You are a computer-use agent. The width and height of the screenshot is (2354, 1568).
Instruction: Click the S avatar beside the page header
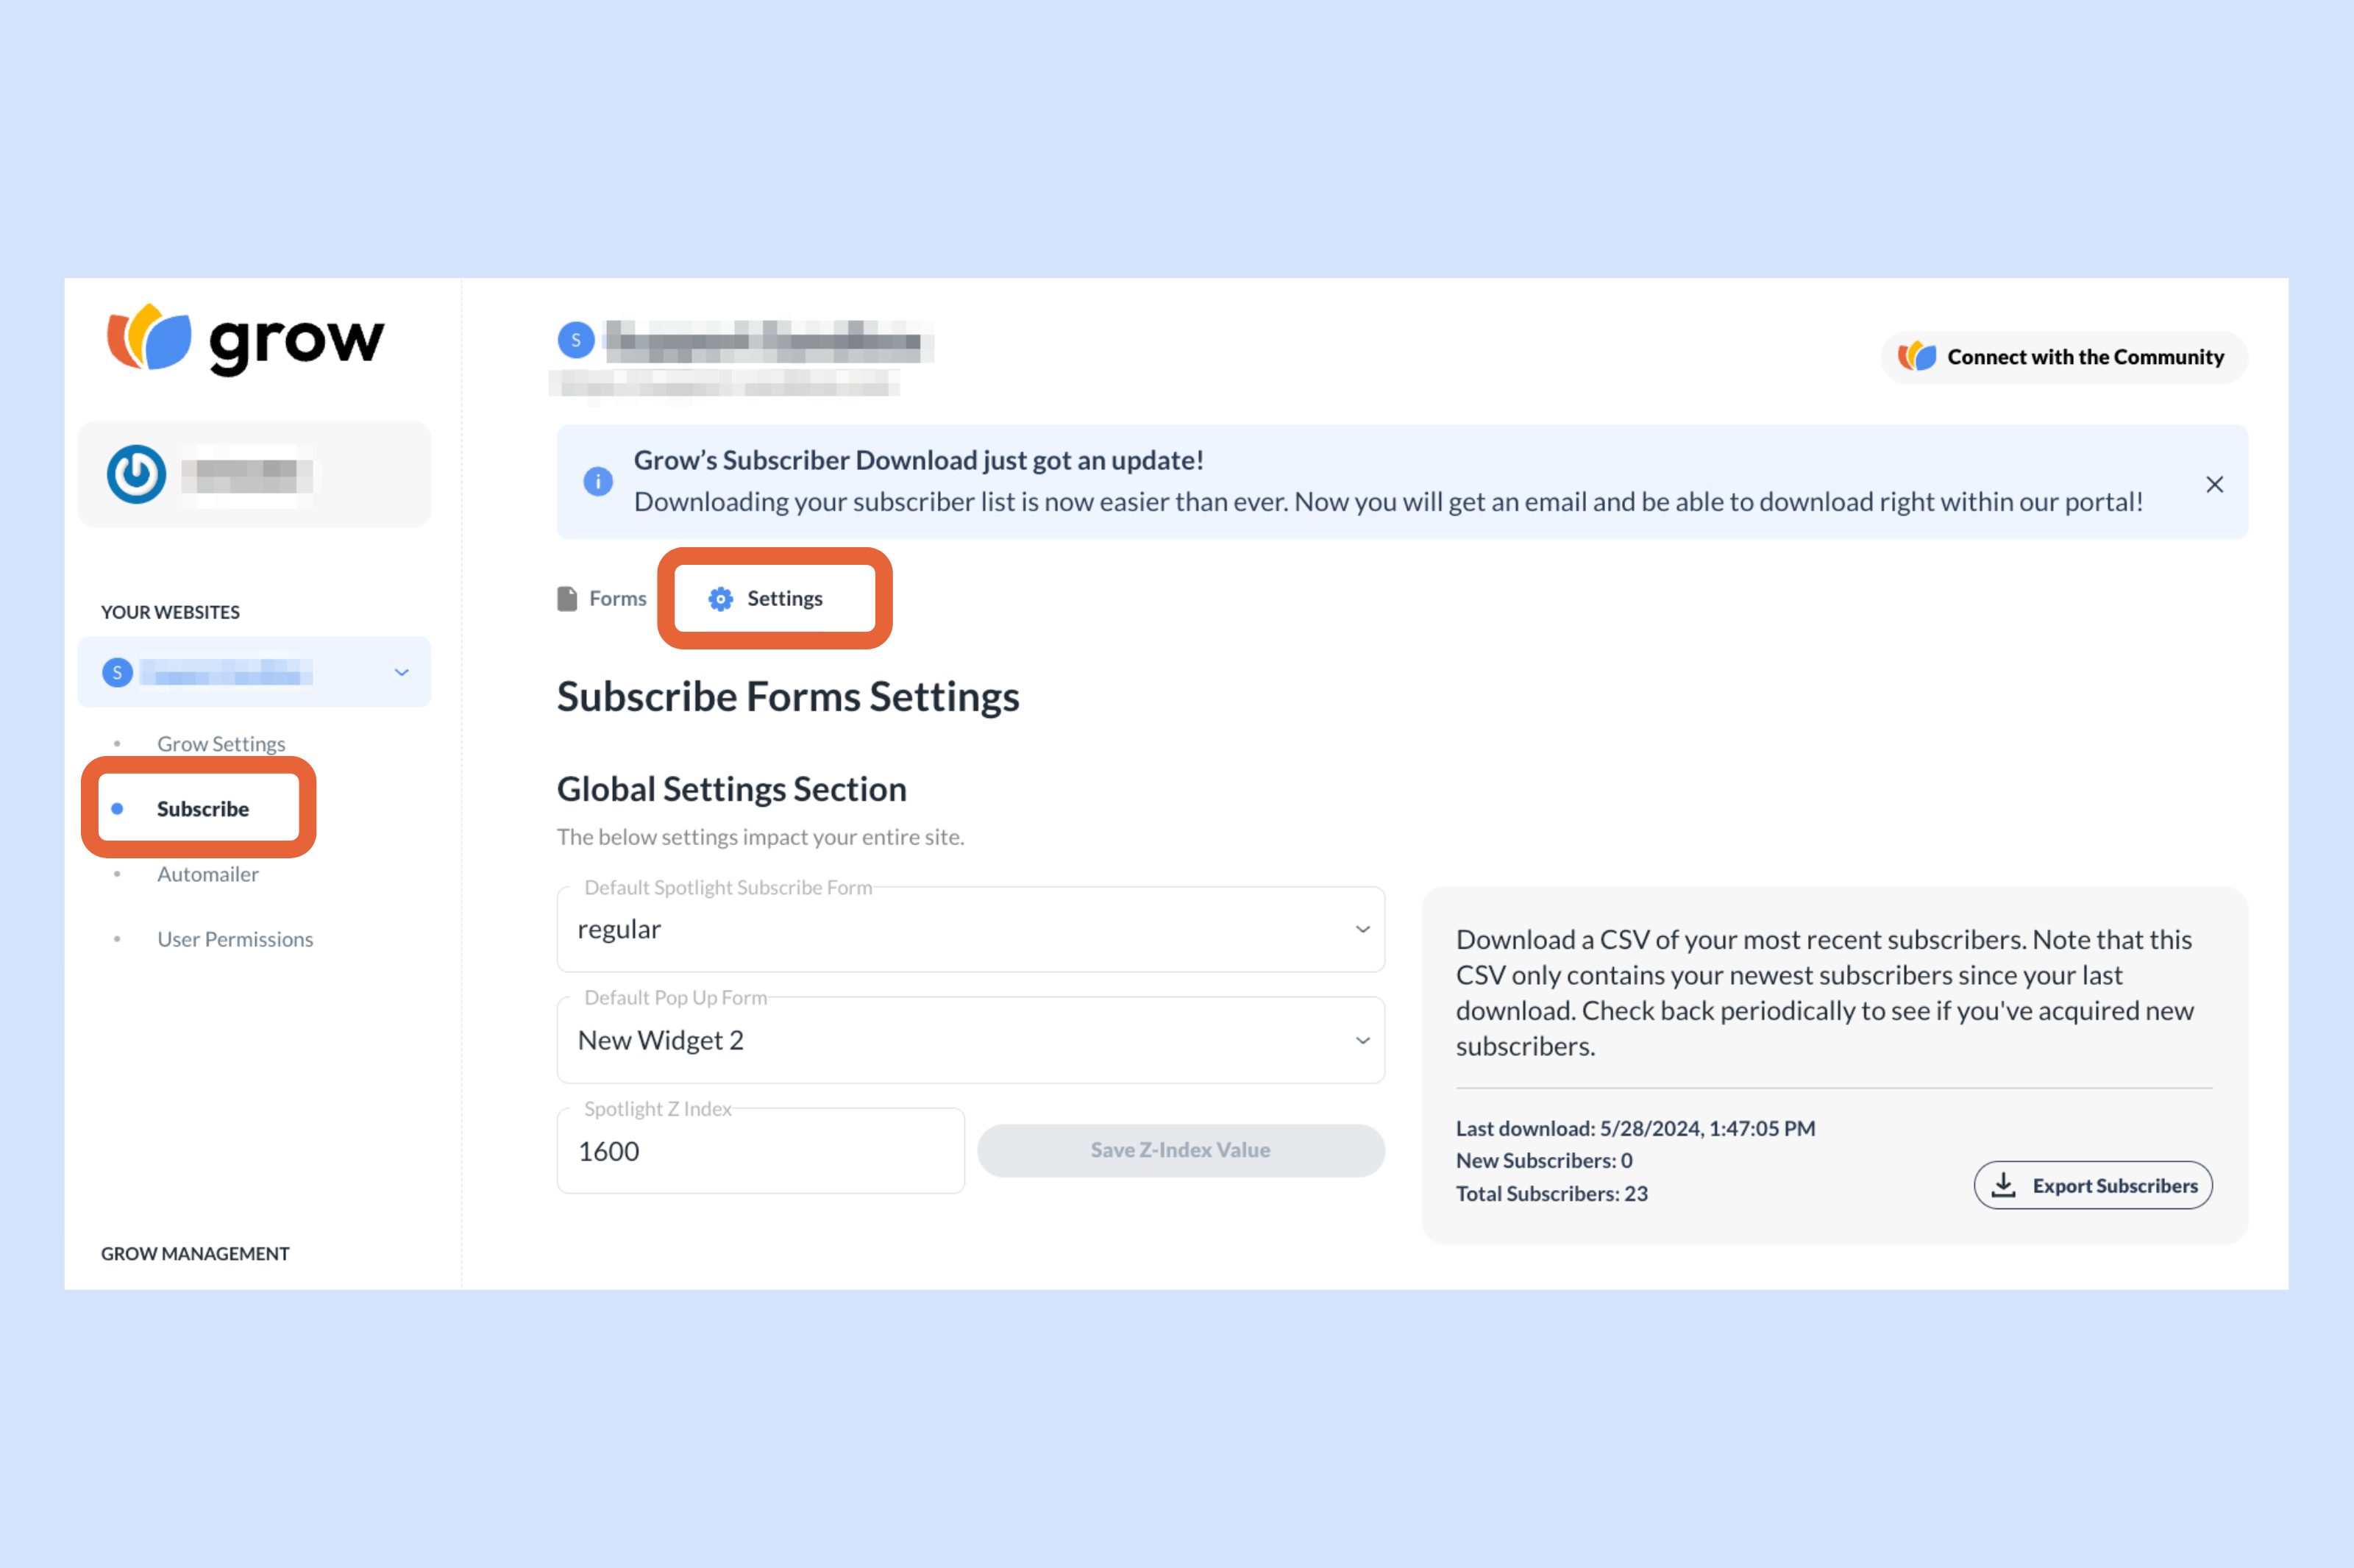(575, 340)
